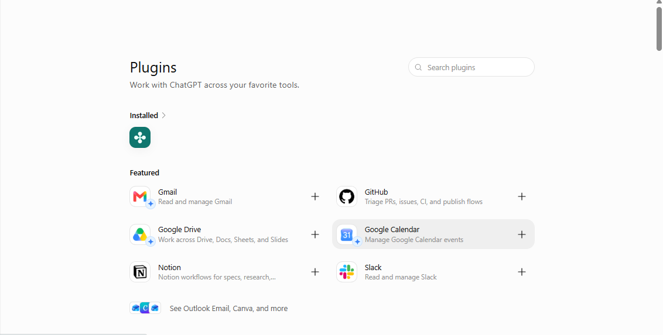Focus the Search plugins input field
Image resolution: width=663 pixels, height=335 pixels.
pos(471,67)
